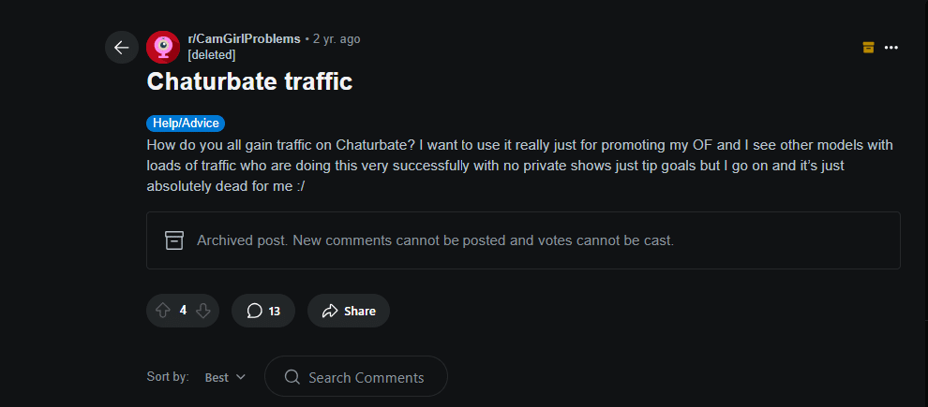Image resolution: width=928 pixels, height=407 pixels.
Task: Click the post vote count number
Action: coord(183,311)
